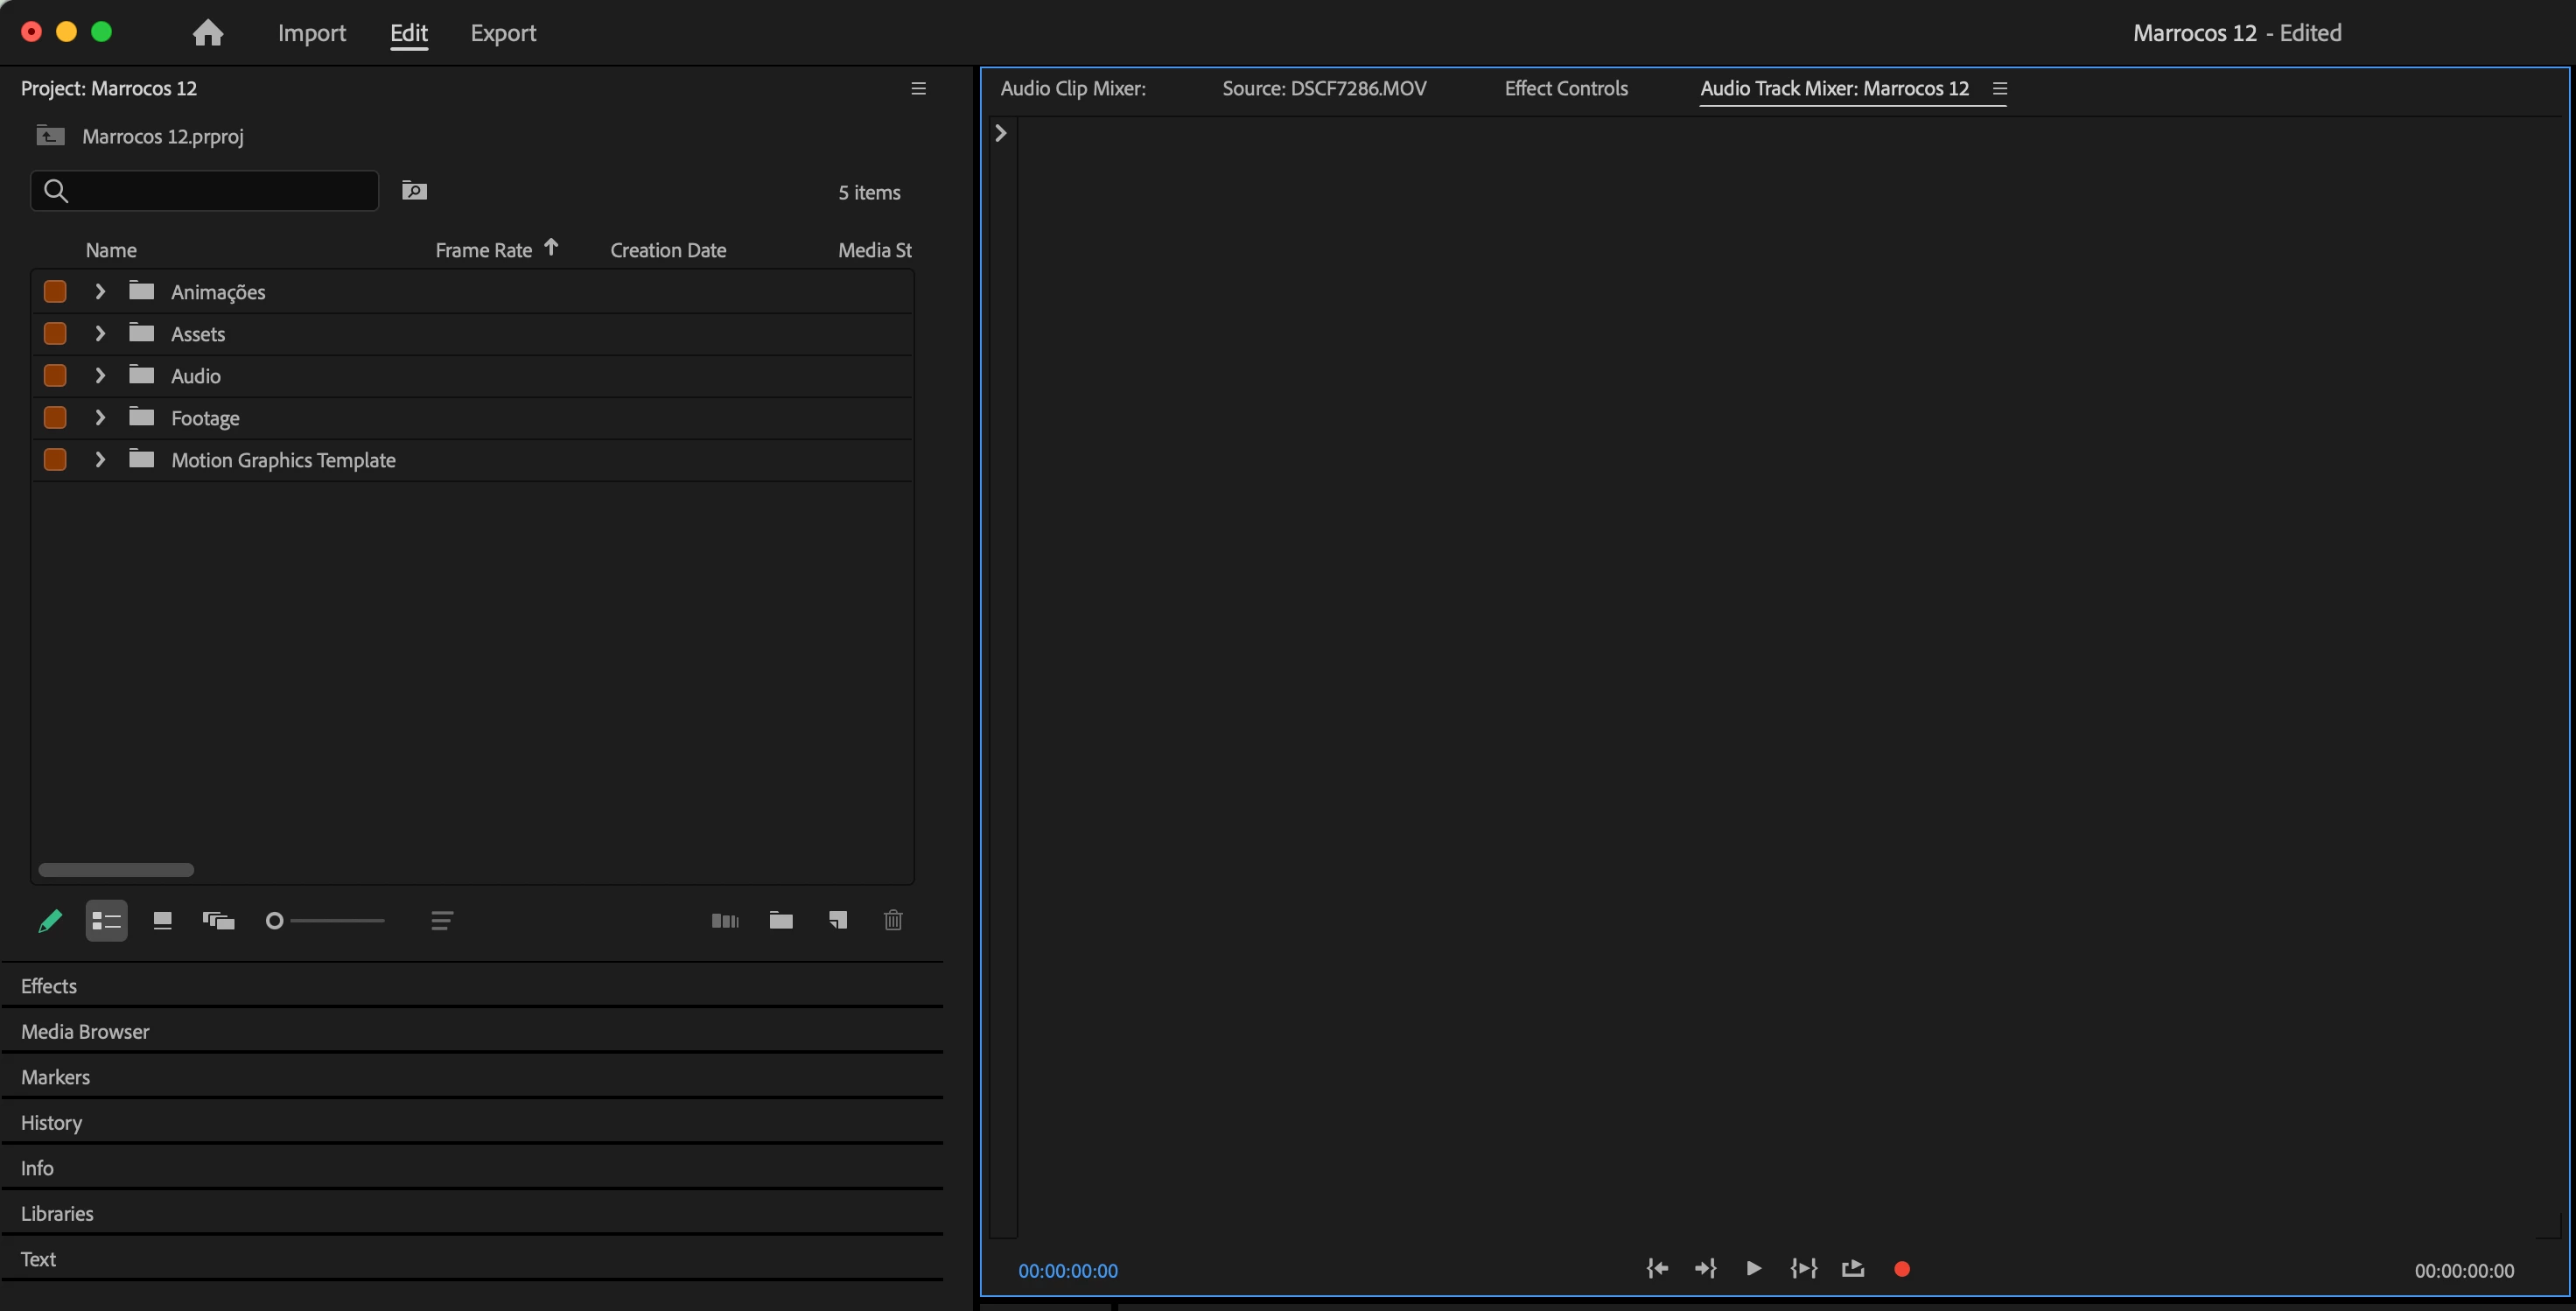2576x1311 pixels.
Task: Click the Play button in the mixer
Action: [1753, 1268]
